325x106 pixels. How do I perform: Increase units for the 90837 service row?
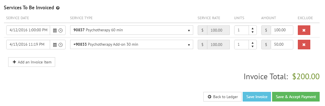click(x=253, y=28)
